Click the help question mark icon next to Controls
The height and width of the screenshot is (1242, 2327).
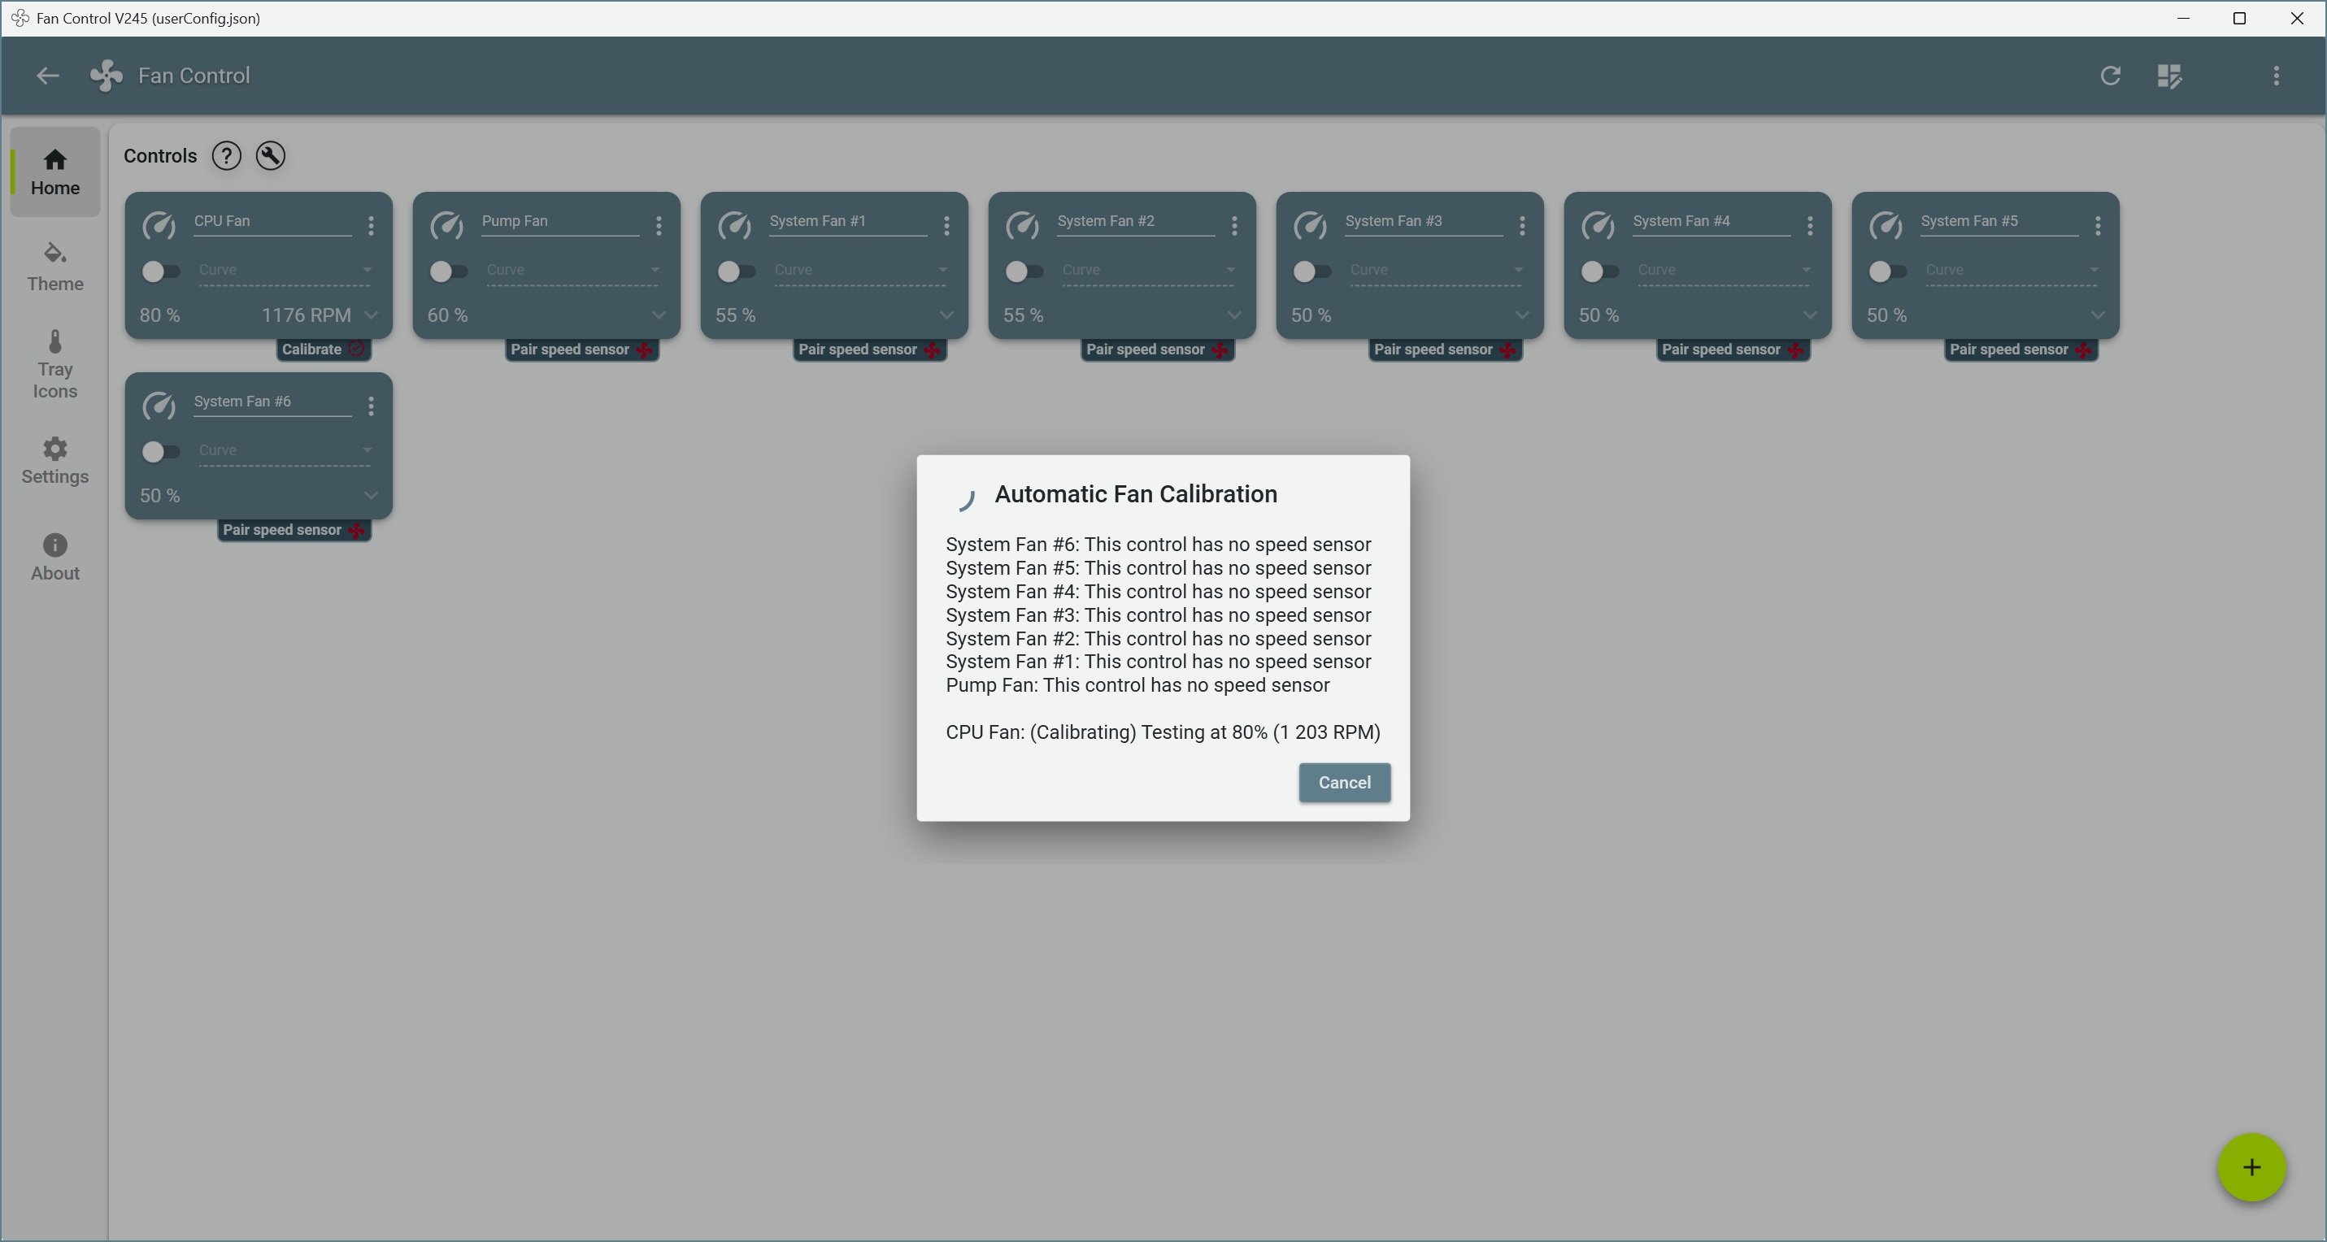tap(226, 156)
